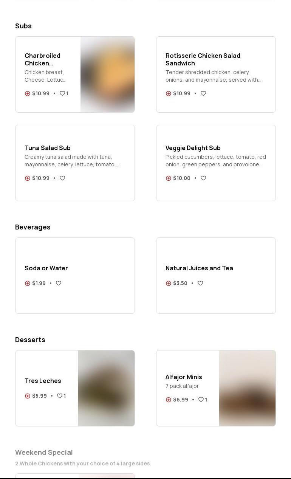Open the Tres Leches photo thumbnail
The height and width of the screenshot is (479, 291).
coord(106,388)
